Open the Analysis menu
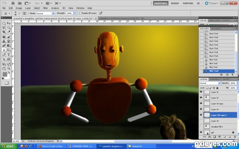The width and height of the screenshot is (239, 149). [x=55, y=8]
